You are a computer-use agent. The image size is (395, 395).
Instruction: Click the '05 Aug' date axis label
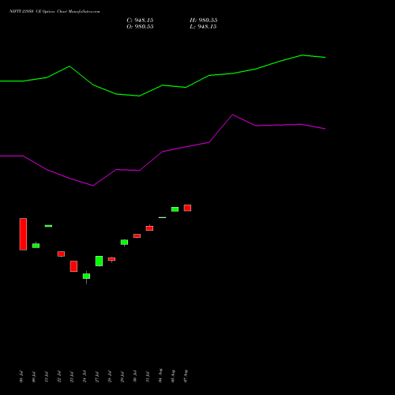coord(173,375)
